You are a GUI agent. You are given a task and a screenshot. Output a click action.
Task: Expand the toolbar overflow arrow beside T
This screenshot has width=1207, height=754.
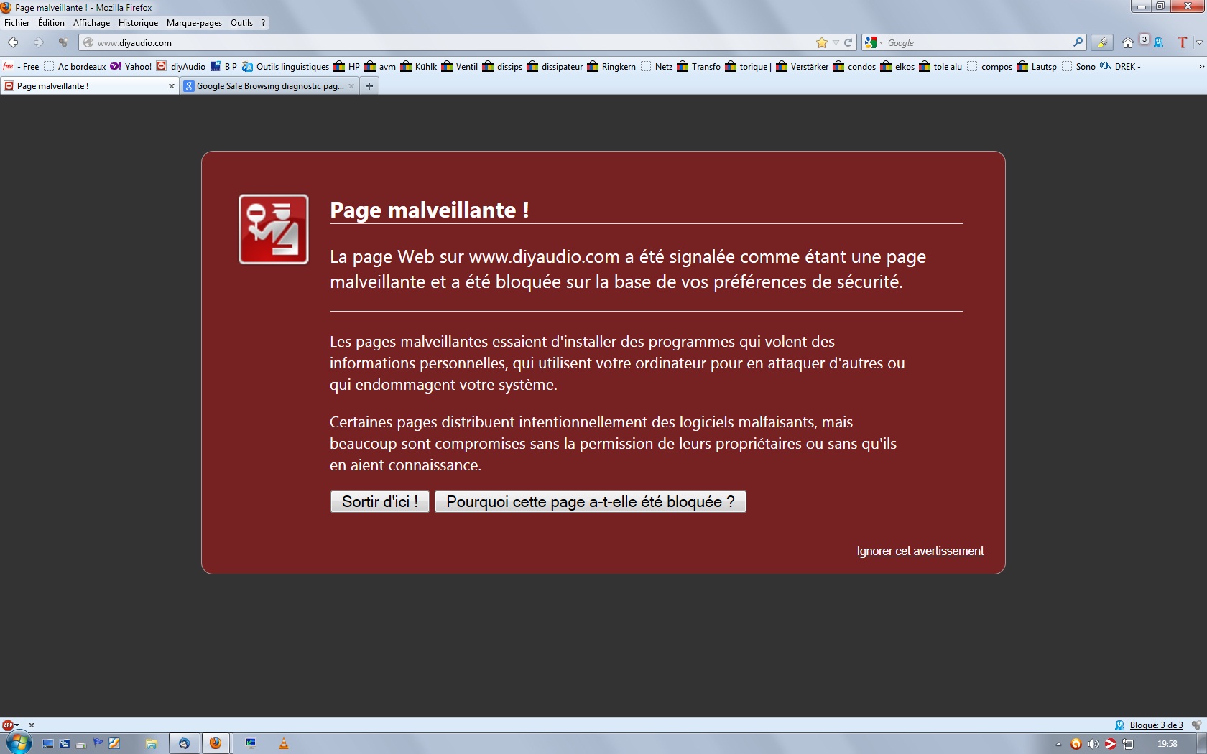coord(1199,42)
